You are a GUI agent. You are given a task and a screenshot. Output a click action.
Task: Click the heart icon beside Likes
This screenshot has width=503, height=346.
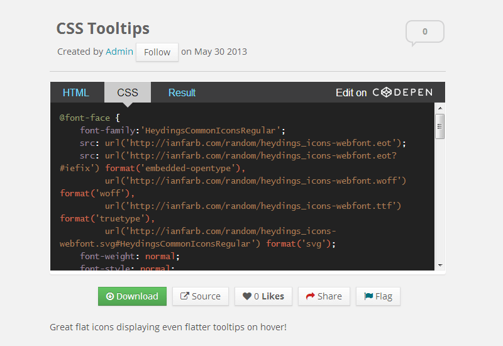click(247, 296)
